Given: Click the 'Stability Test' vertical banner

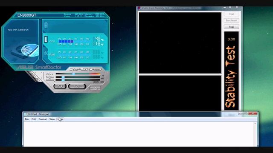Looking at the screenshot, I should click(231, 76).
